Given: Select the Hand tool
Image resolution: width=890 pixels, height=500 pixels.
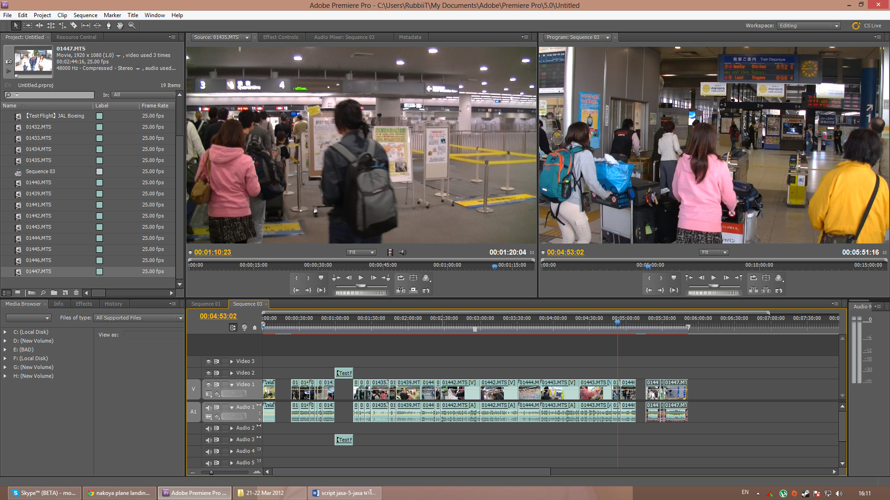Looking at the screenshot, I should pyautogui.click(x=120, y=25).
